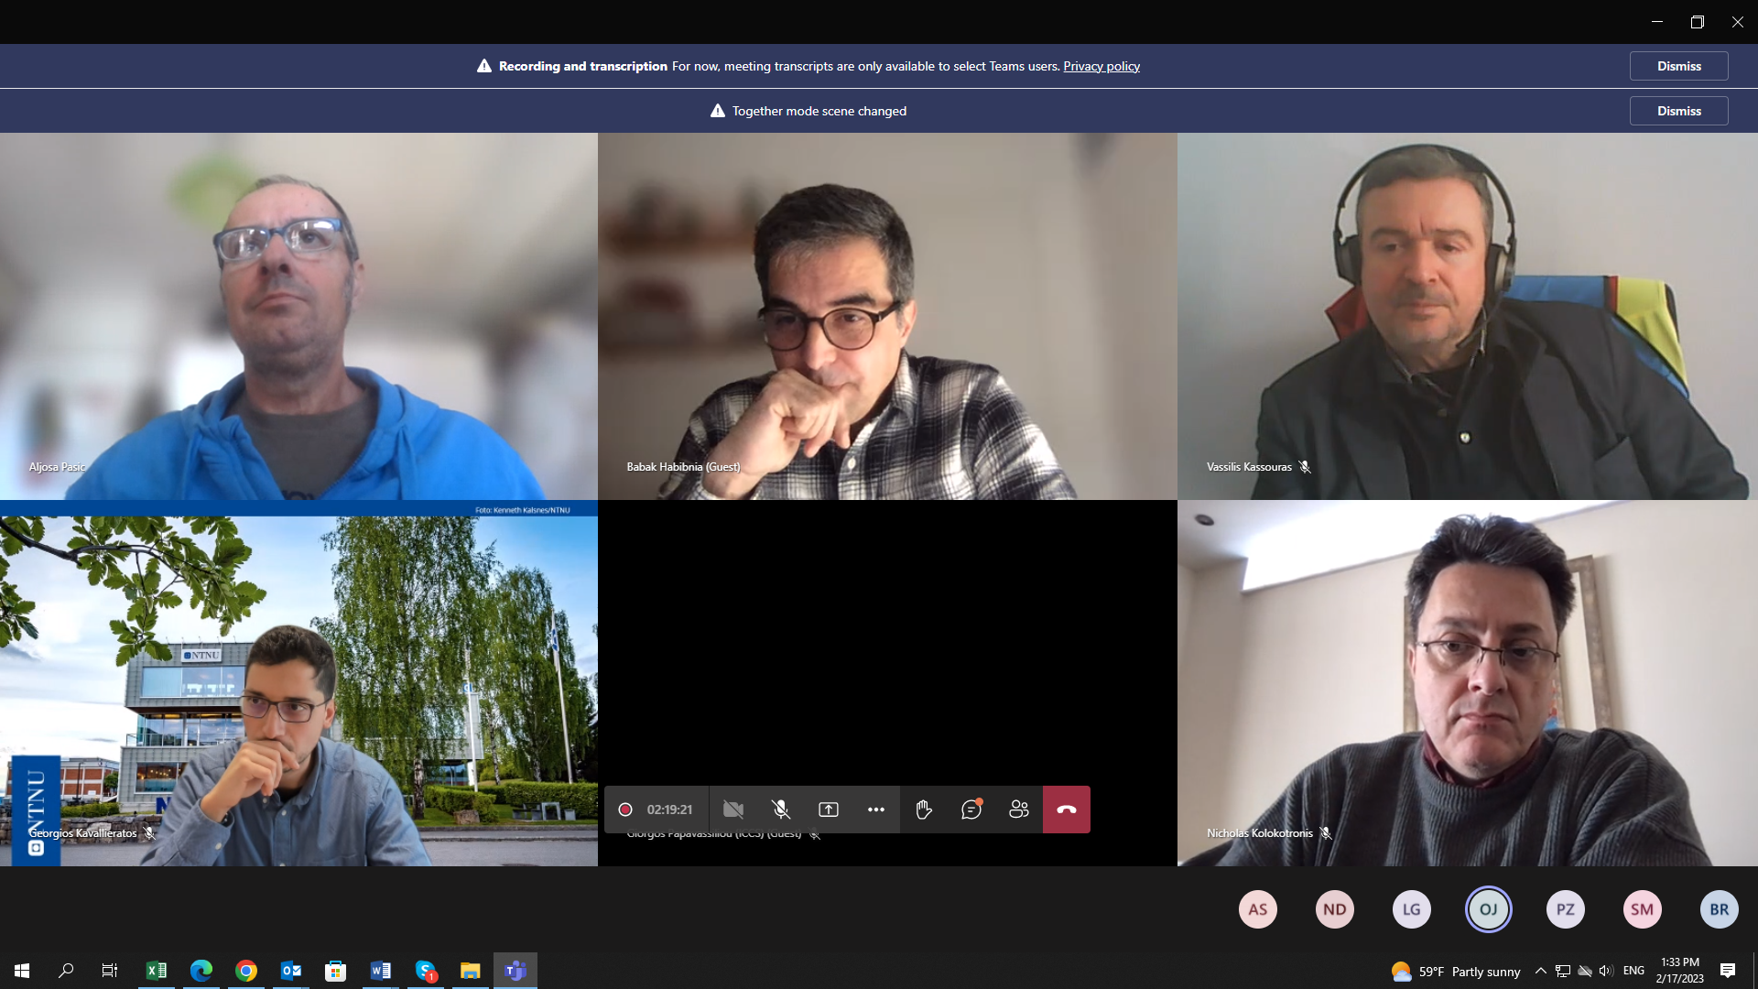Screen dimensions: 1758x989
Task: Click the share content tray icon
Action: [828, 810]
